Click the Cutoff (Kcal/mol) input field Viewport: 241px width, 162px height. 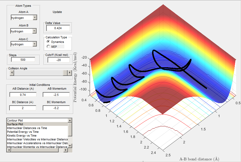pyautogui.click(x=59, y=60)
